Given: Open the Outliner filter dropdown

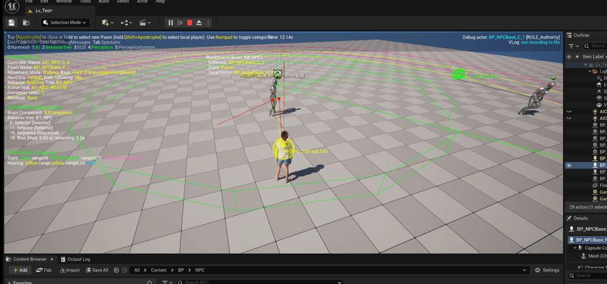Looking at the screenshot, I should [573, 46].
